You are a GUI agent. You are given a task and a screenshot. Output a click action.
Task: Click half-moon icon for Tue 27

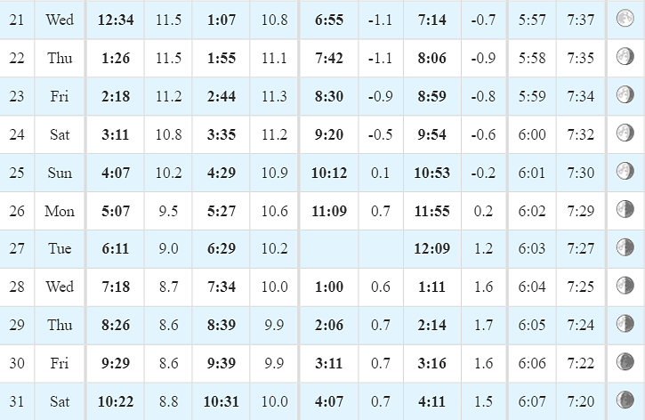tap(625, 247)
